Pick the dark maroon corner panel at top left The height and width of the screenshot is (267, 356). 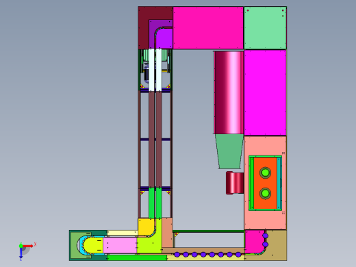pos(144,27)
